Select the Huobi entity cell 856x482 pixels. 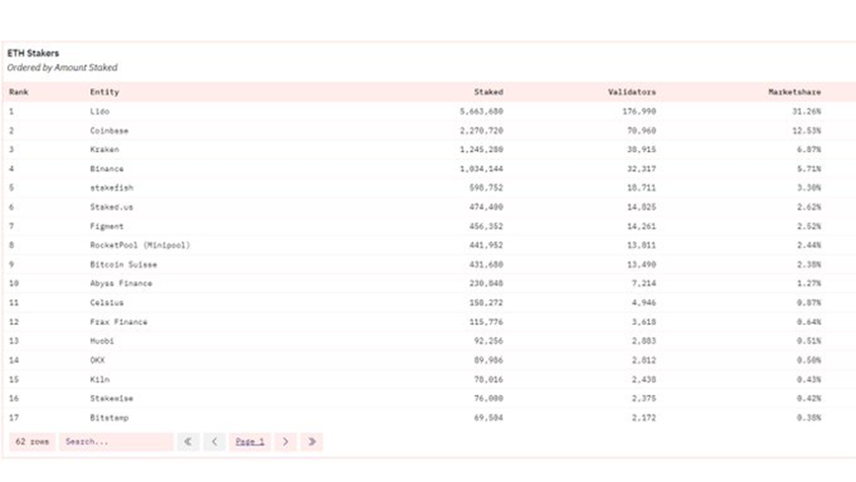(102, 341)
